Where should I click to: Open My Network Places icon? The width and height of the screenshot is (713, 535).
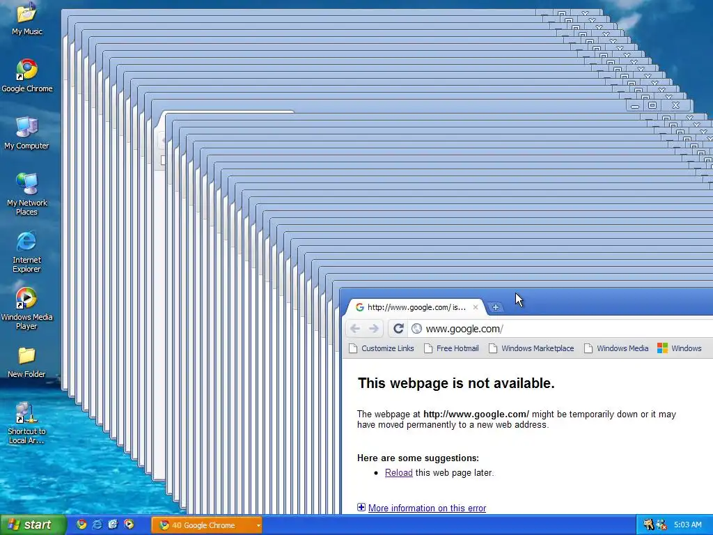click(27, 194)
